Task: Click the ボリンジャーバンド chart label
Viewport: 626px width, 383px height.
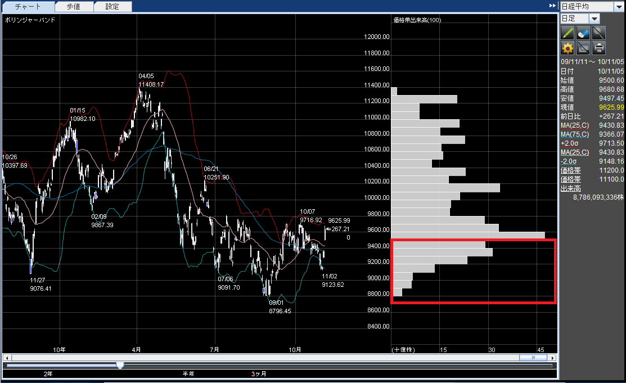Action: [30, 20]
